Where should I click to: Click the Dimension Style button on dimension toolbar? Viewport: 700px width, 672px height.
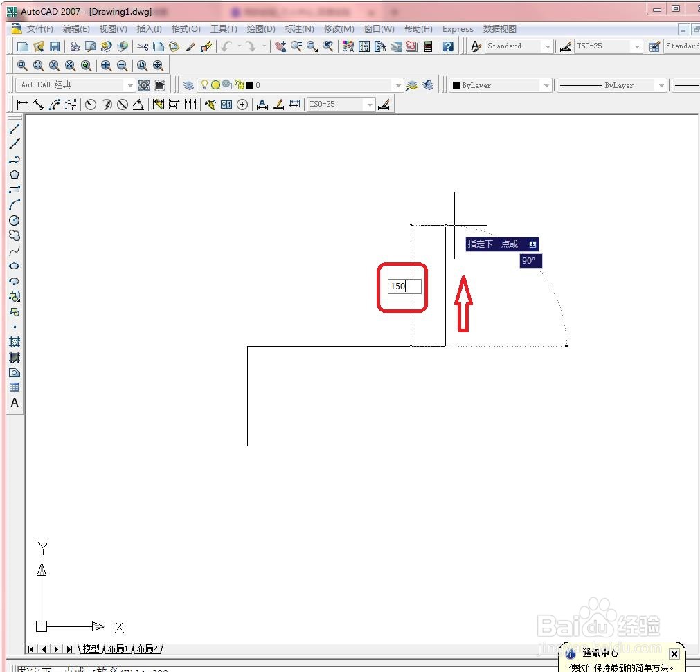[x=384, y=105]
